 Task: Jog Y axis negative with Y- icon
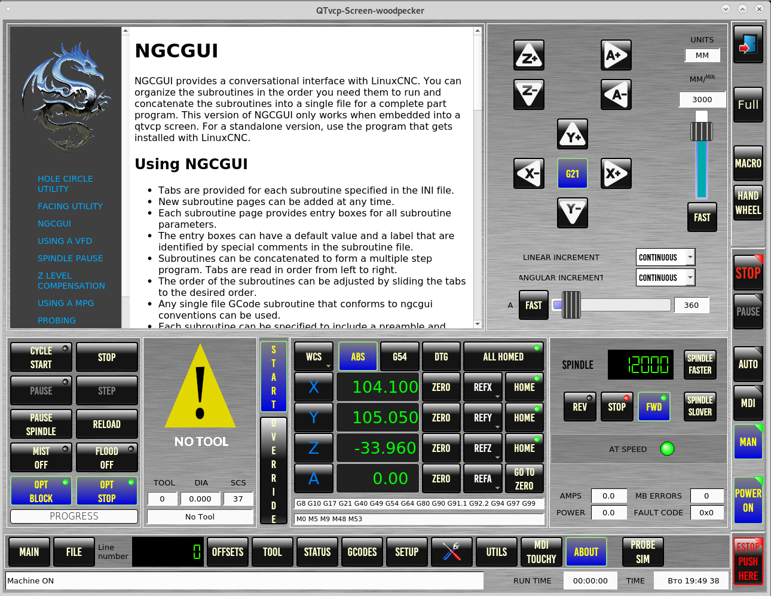(573, 213)
